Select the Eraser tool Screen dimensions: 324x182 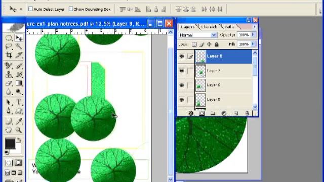pyautogui.click(x=9, y=83)
